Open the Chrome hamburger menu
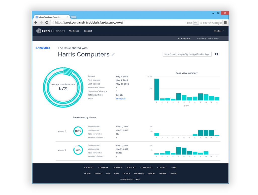The image size is (258, 195). 225,22
